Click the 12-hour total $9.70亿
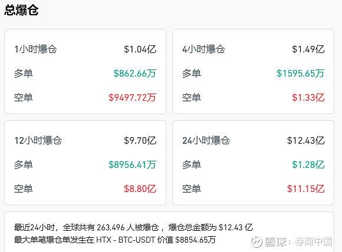Viewport: 342px width, 252px height. 140,141
